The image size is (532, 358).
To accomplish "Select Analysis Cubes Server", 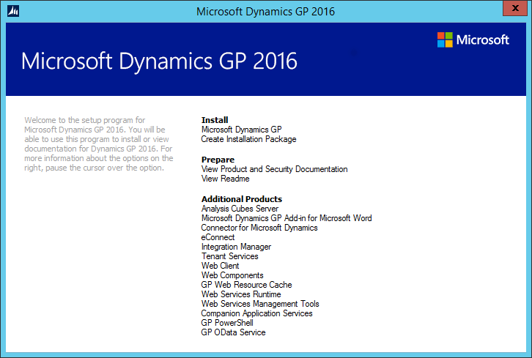I will click(x=240, y=209).
